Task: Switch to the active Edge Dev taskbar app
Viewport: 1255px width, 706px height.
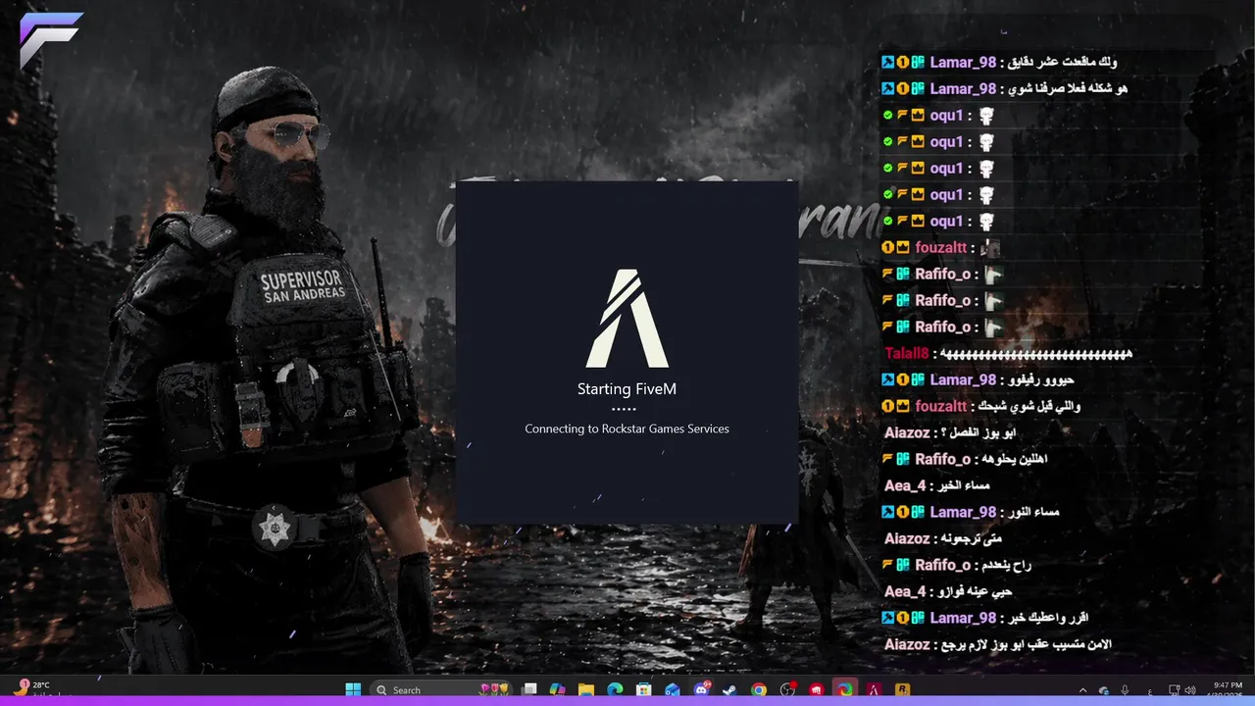Action: [x=844, y=689]
